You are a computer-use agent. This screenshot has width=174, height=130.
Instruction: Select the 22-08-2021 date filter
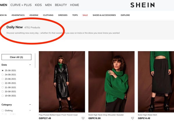[3, 83]
